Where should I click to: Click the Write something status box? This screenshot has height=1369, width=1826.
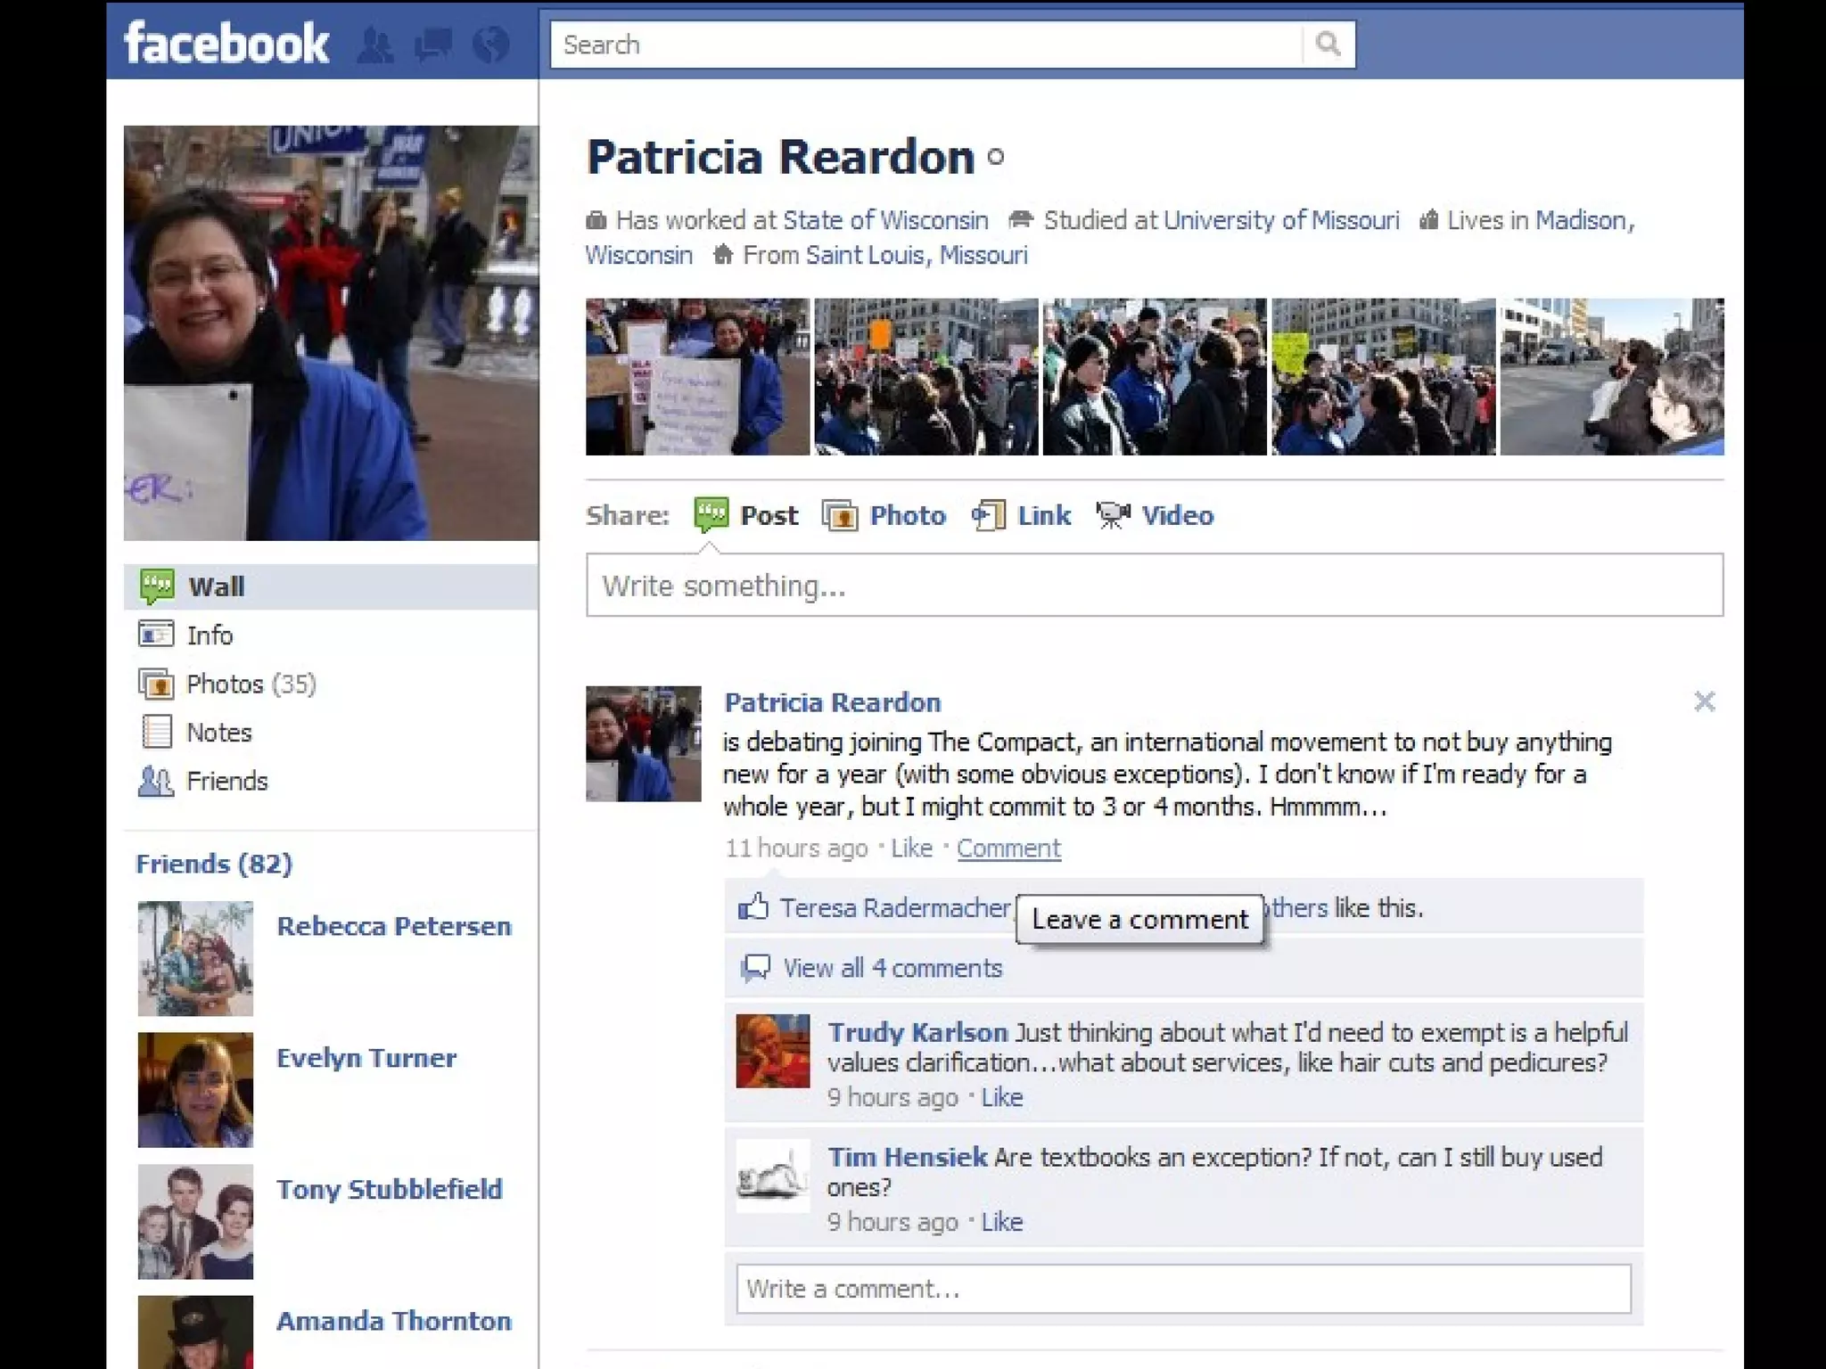point(1154,586)
